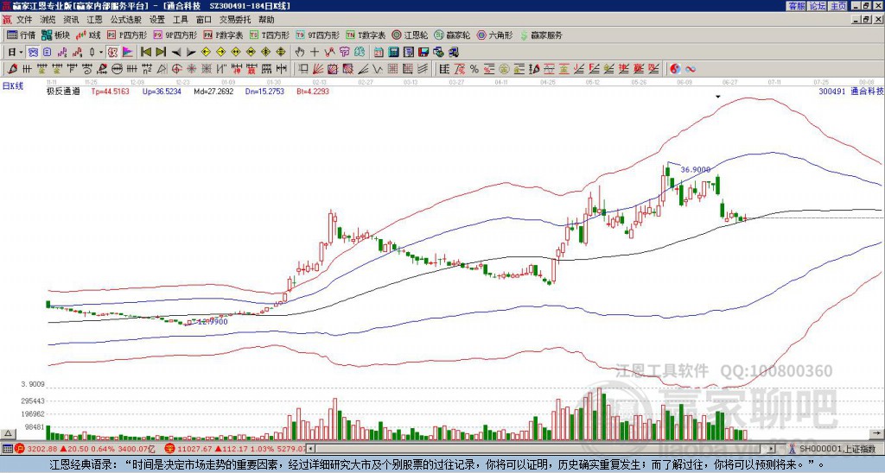The image size is (885, 473).
Task: Open the 9T四方形 tool
Action: click(x=317, y=35)
